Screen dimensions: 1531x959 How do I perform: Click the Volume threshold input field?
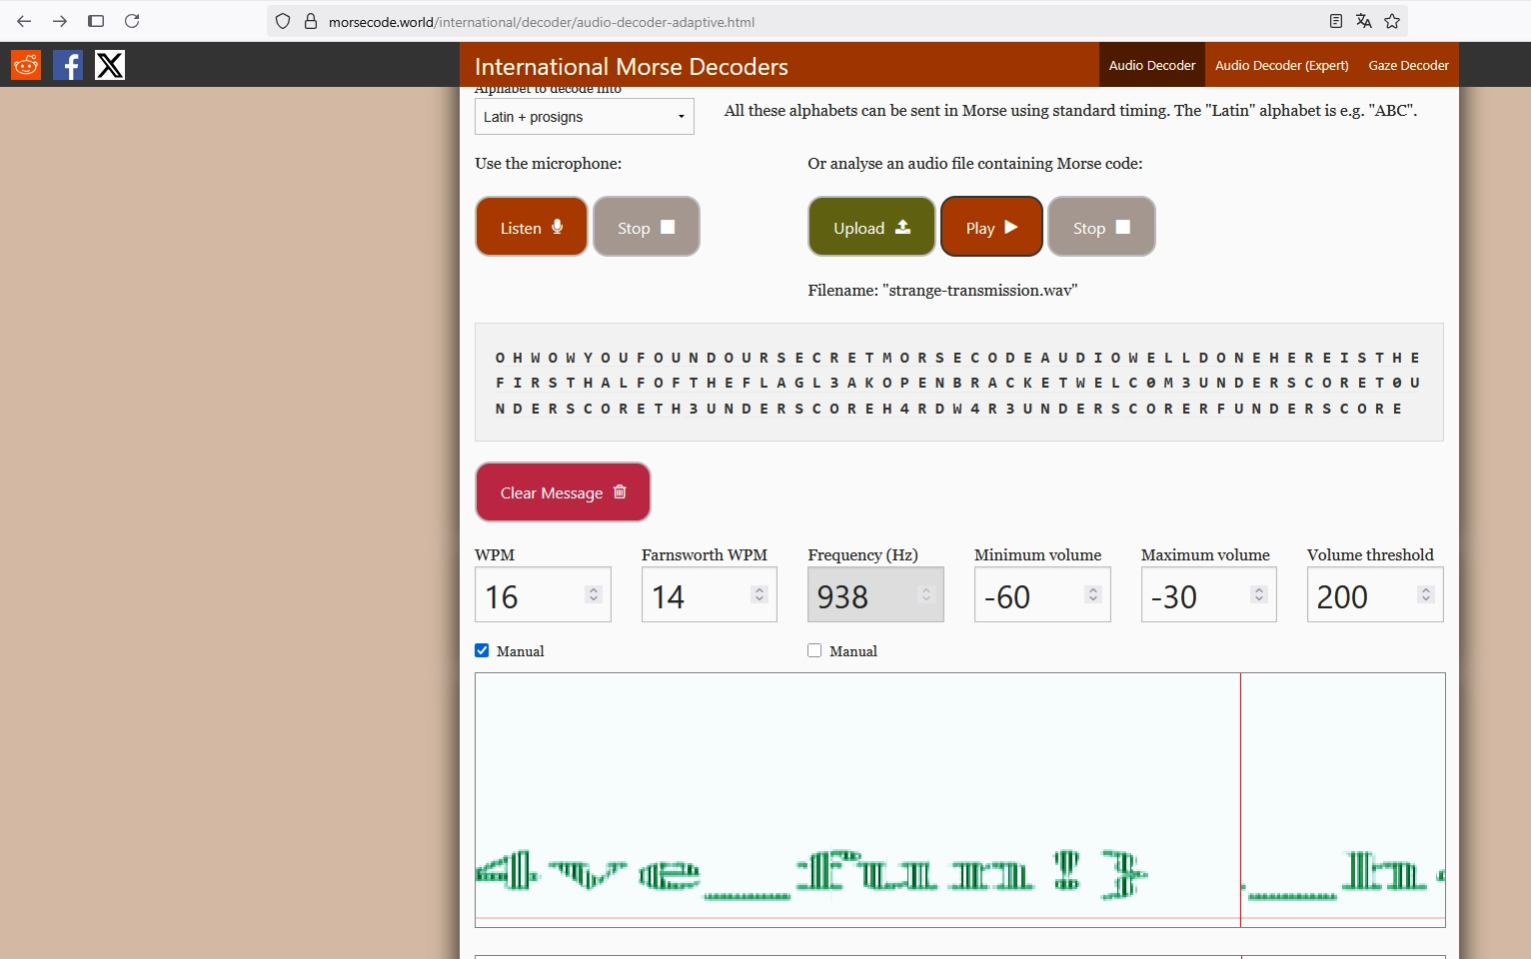click(1361, 596)
